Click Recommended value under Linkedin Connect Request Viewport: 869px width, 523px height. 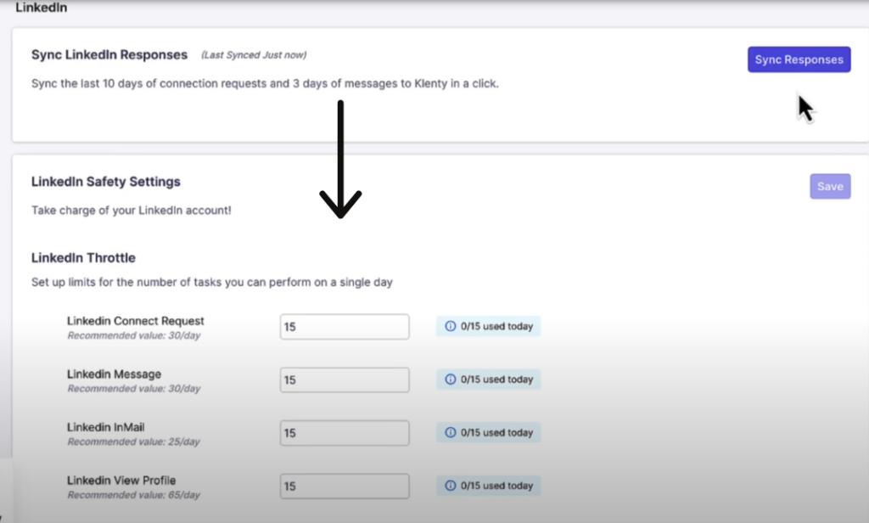click(133, 335)
